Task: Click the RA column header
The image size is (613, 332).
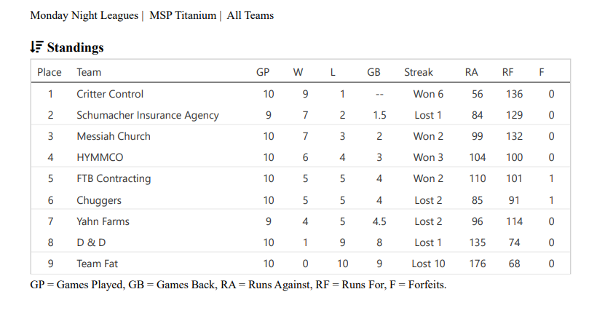Action: 472,72
